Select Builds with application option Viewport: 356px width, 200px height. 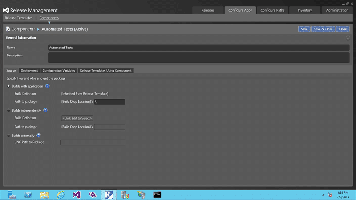[8, 86]
